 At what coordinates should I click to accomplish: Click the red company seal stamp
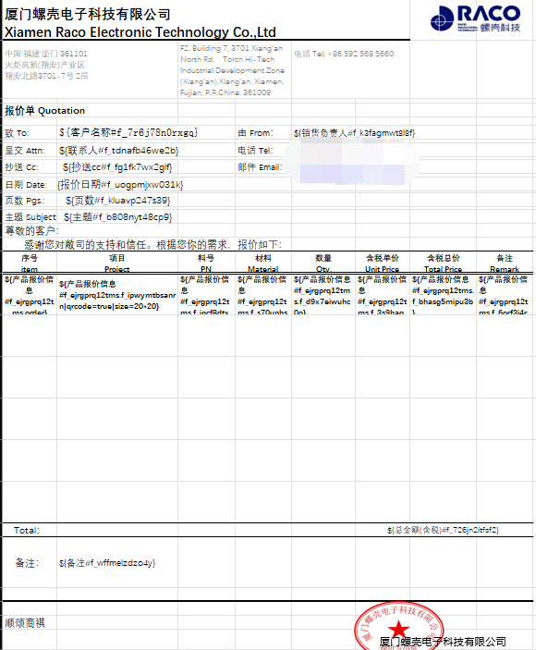point(398,627)
